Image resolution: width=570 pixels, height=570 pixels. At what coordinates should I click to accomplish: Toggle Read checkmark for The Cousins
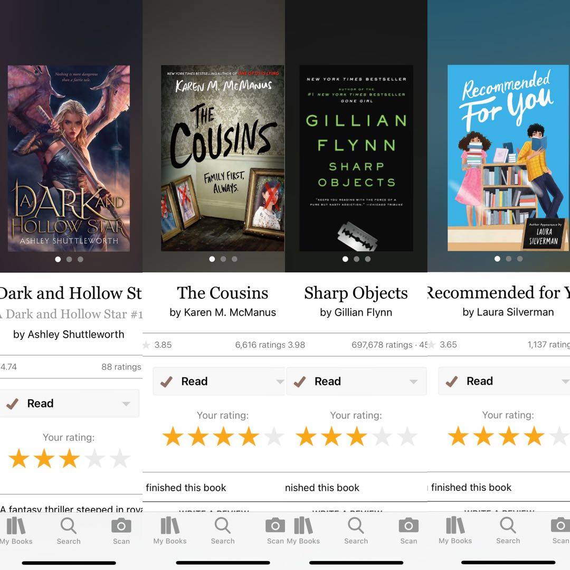[x=166, y=382]
